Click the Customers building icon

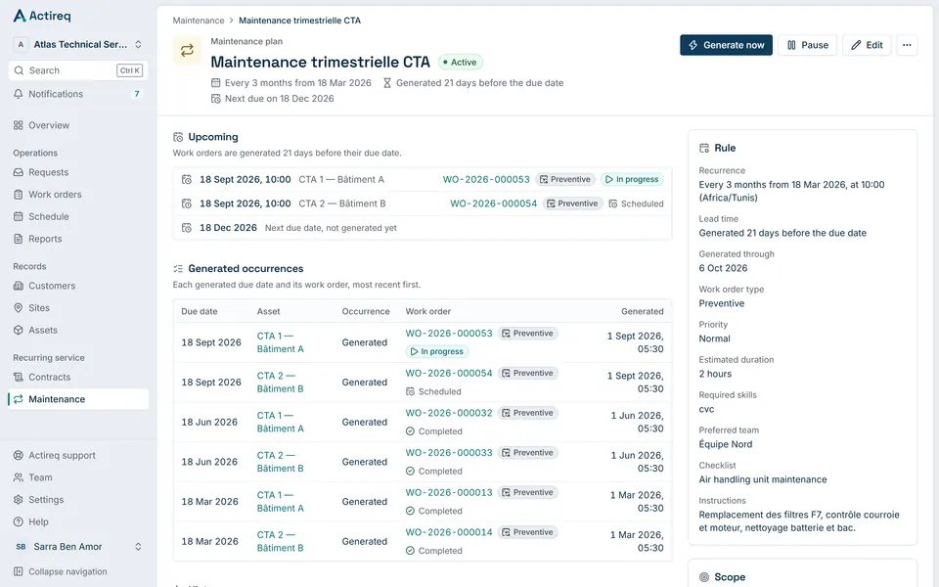(x=19, y=286)
